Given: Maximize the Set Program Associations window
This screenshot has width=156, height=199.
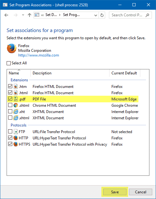Looking at the screenshot, I should click(x=134, y=5).
